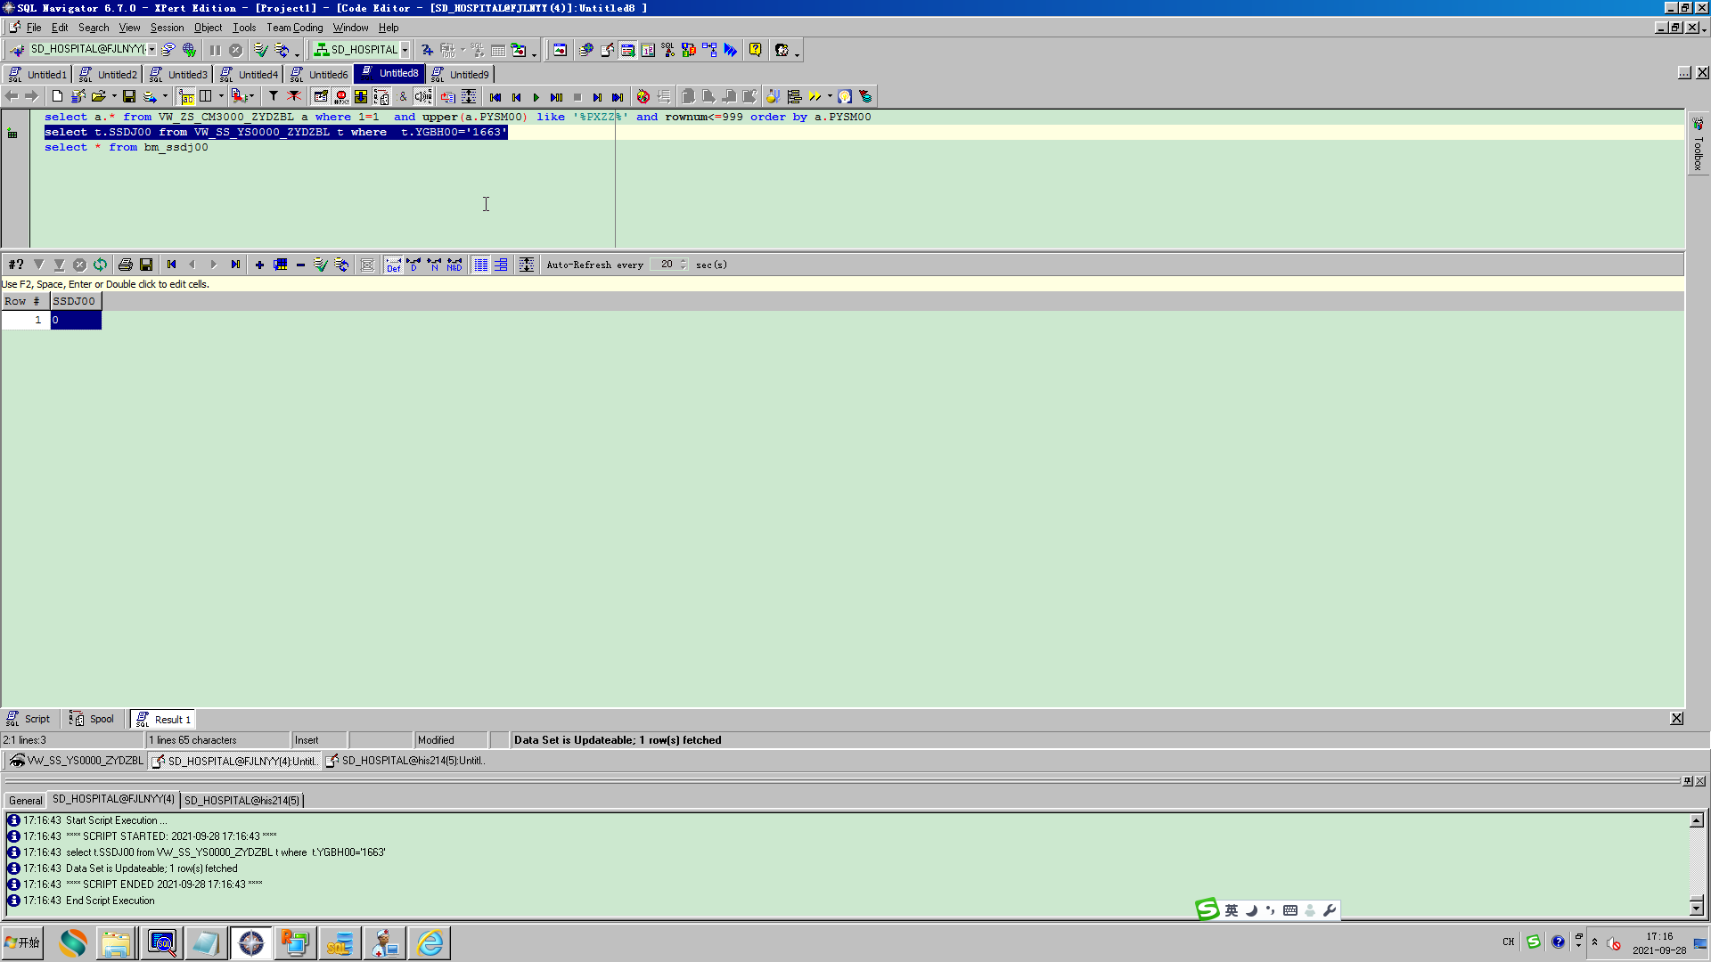Expand the SD_HOSPITAL schema dropdown

point(405,50)
